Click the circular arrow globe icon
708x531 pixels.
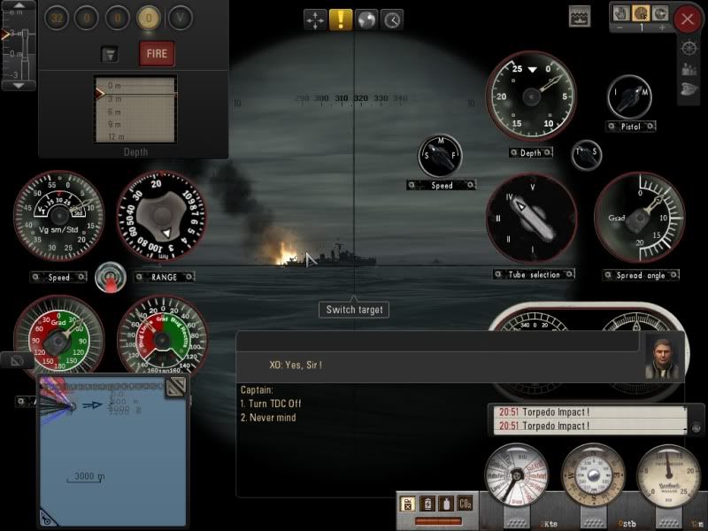tap(659, 13)
